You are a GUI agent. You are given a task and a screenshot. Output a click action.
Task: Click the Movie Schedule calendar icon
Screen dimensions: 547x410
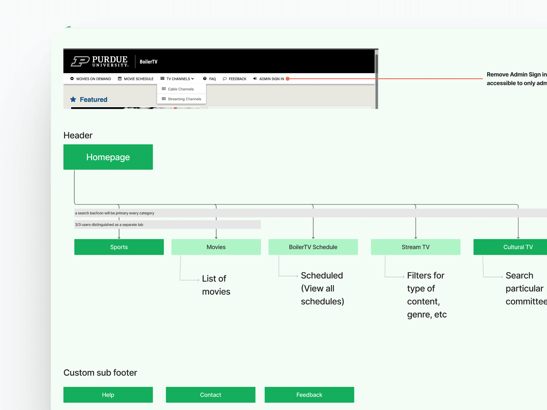120,79
